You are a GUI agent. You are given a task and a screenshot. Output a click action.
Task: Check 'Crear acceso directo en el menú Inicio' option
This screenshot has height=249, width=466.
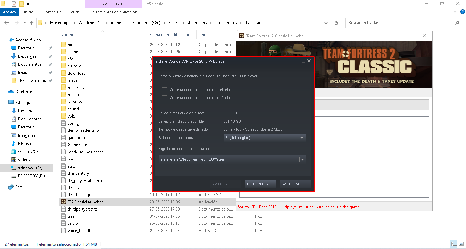pyautogui.click(x=164, y=98)
